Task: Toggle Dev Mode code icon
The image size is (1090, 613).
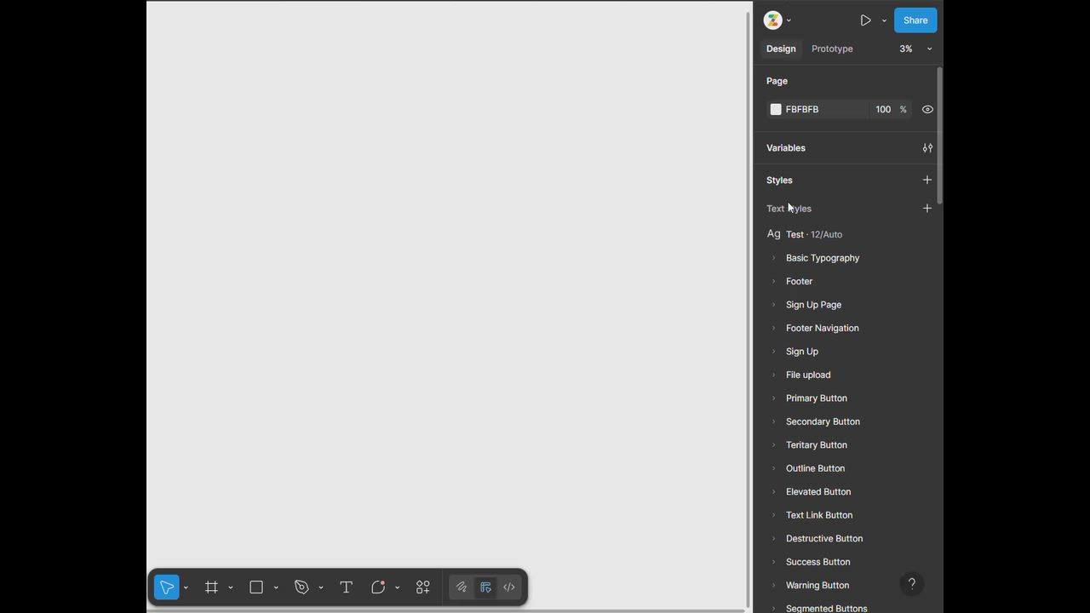Action: tap(509, 587)
